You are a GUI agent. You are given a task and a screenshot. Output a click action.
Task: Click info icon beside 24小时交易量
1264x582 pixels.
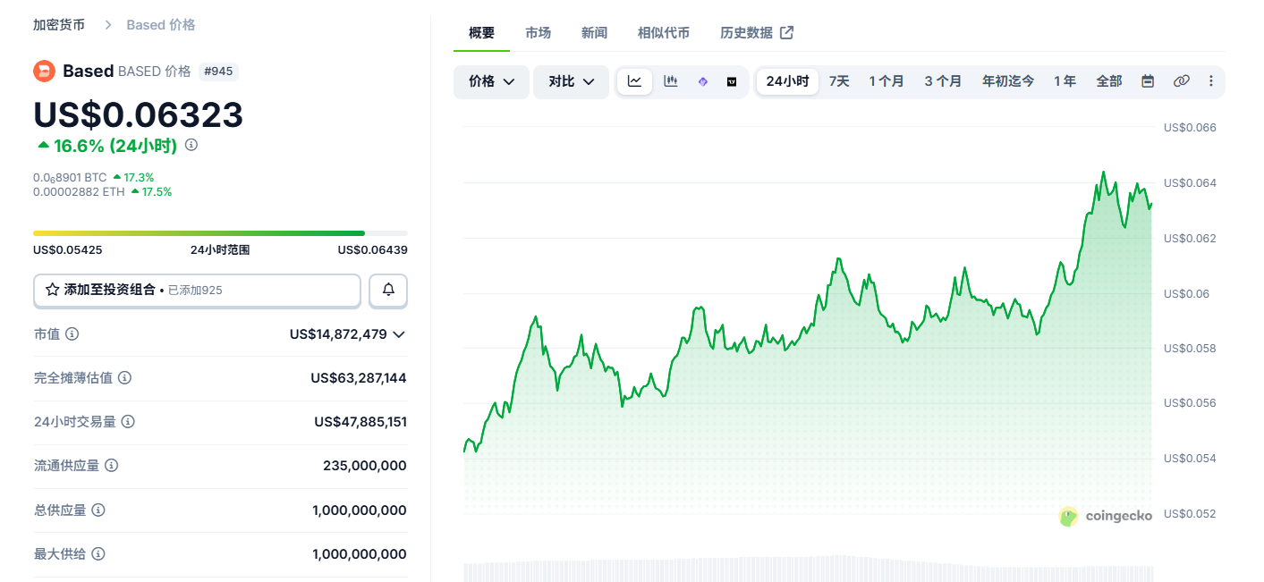pyautogui.click(x=128, y=421)
